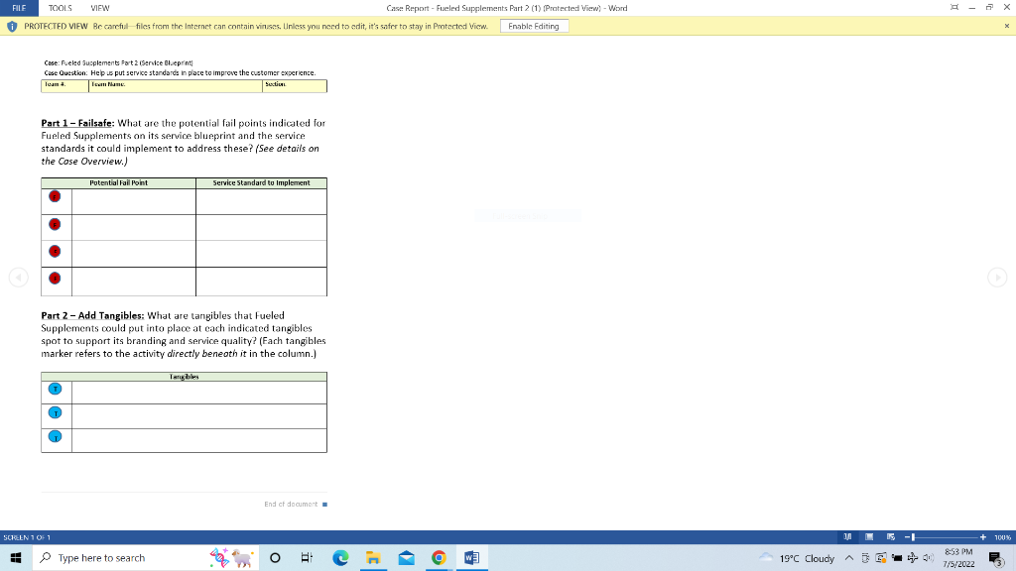Screen dimensions: 1016x571
Task: Open the speaker icon in system tray
Action: pos(928,557)
